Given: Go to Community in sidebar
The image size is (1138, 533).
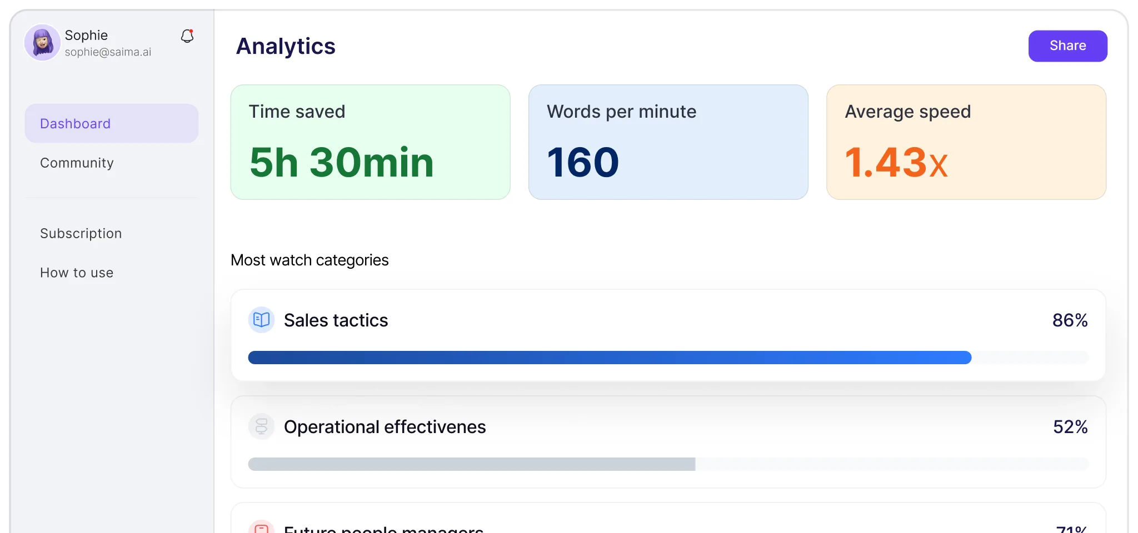Looking at the screenshot, I should (77, 163).
